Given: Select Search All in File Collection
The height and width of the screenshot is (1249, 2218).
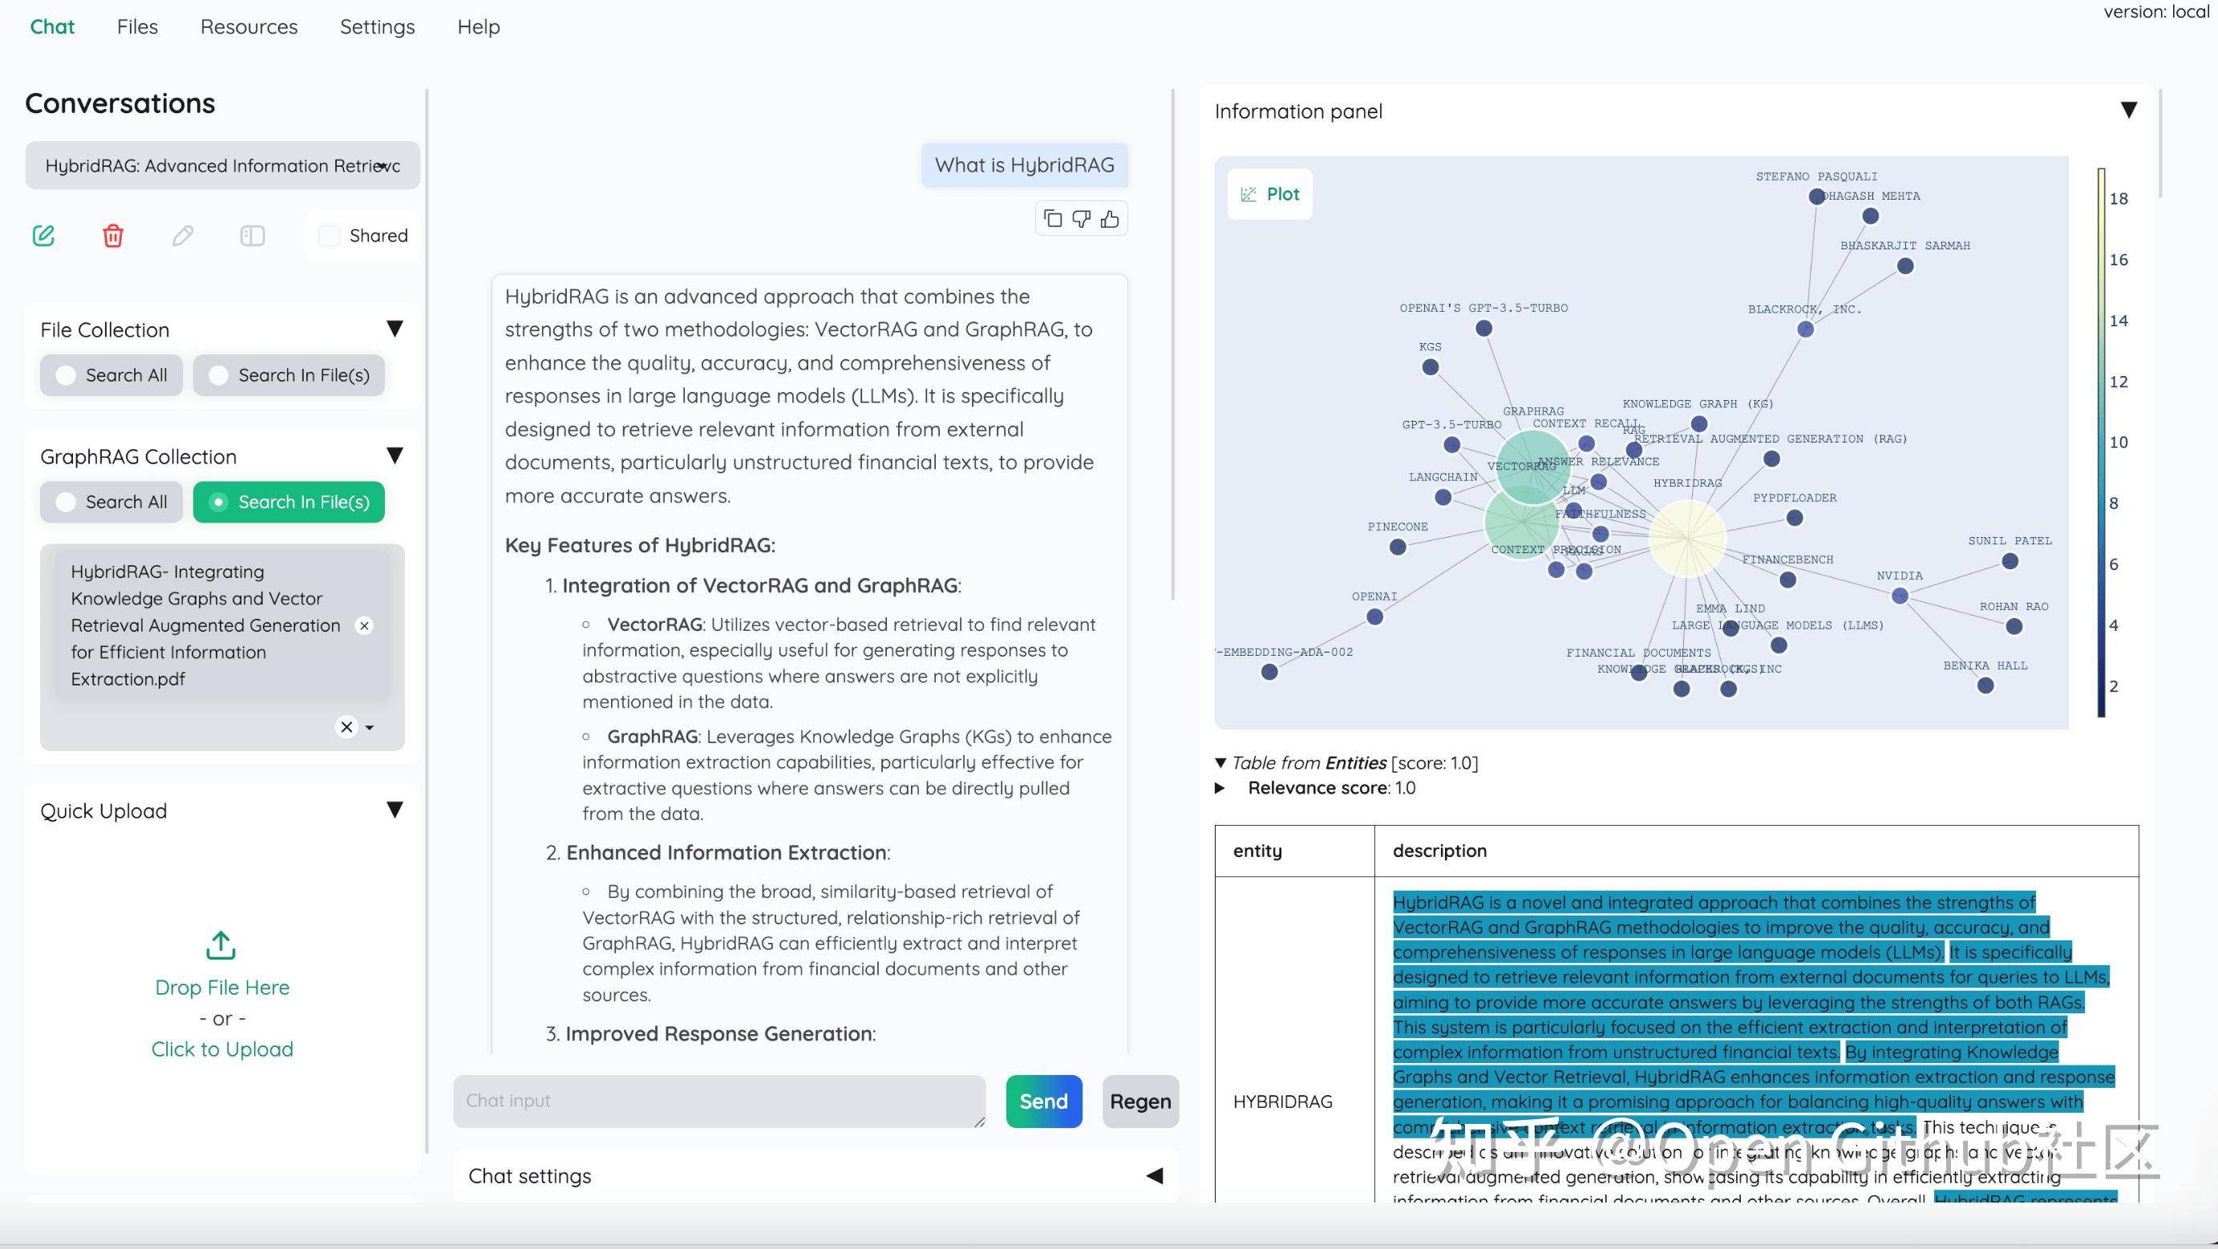Looking at the screenshot, I should click(111, 375).
